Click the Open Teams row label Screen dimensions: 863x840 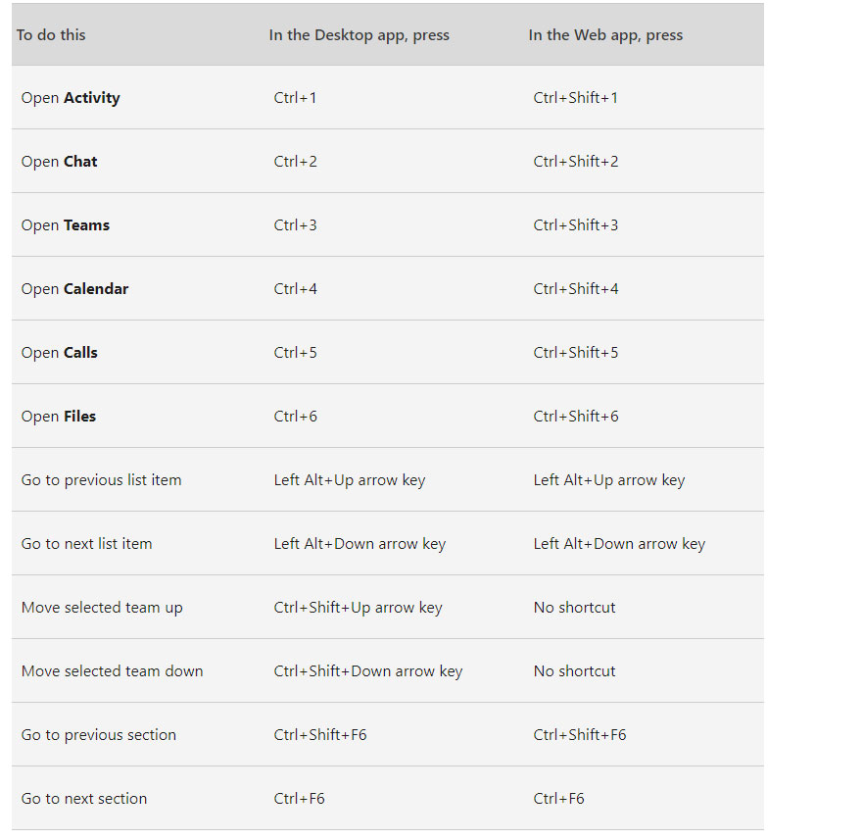click(65, 225)
